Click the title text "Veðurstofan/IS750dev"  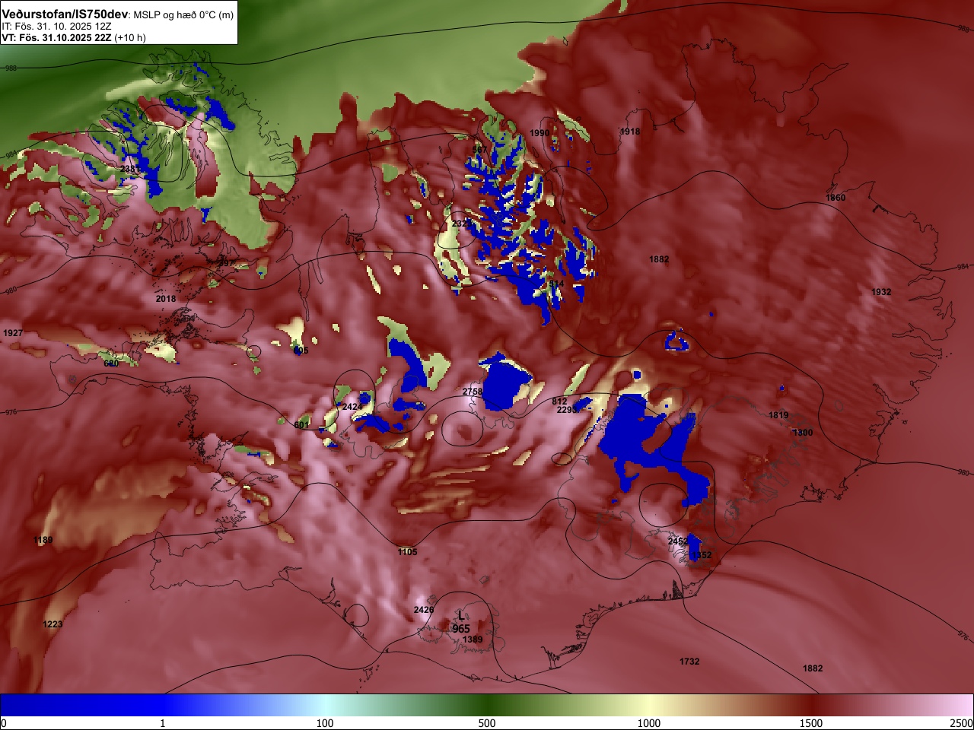65,14
